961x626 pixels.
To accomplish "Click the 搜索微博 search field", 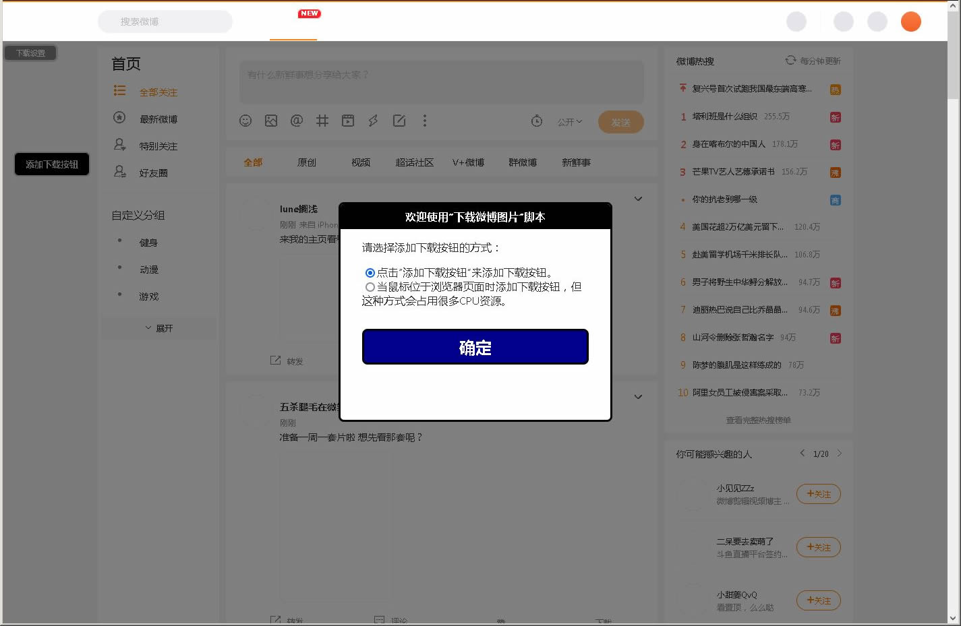I will (165, 22).
